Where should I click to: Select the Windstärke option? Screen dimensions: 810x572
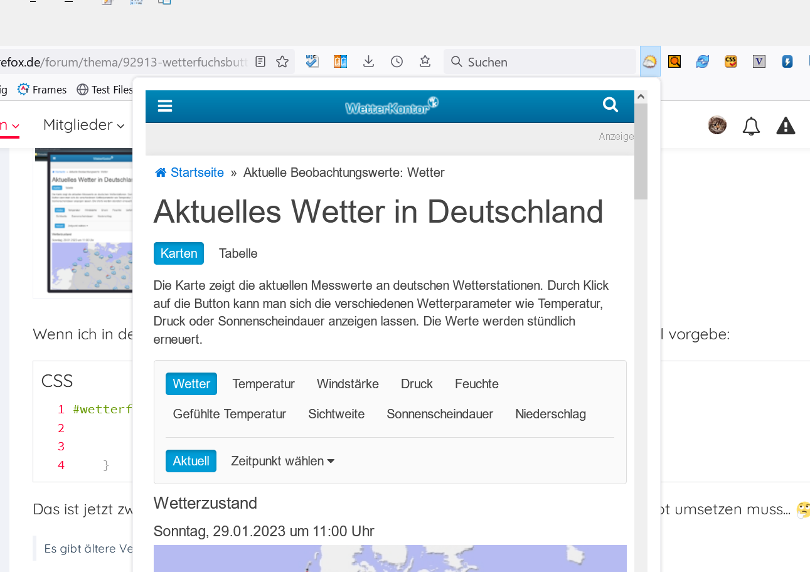tap(348, 384)
